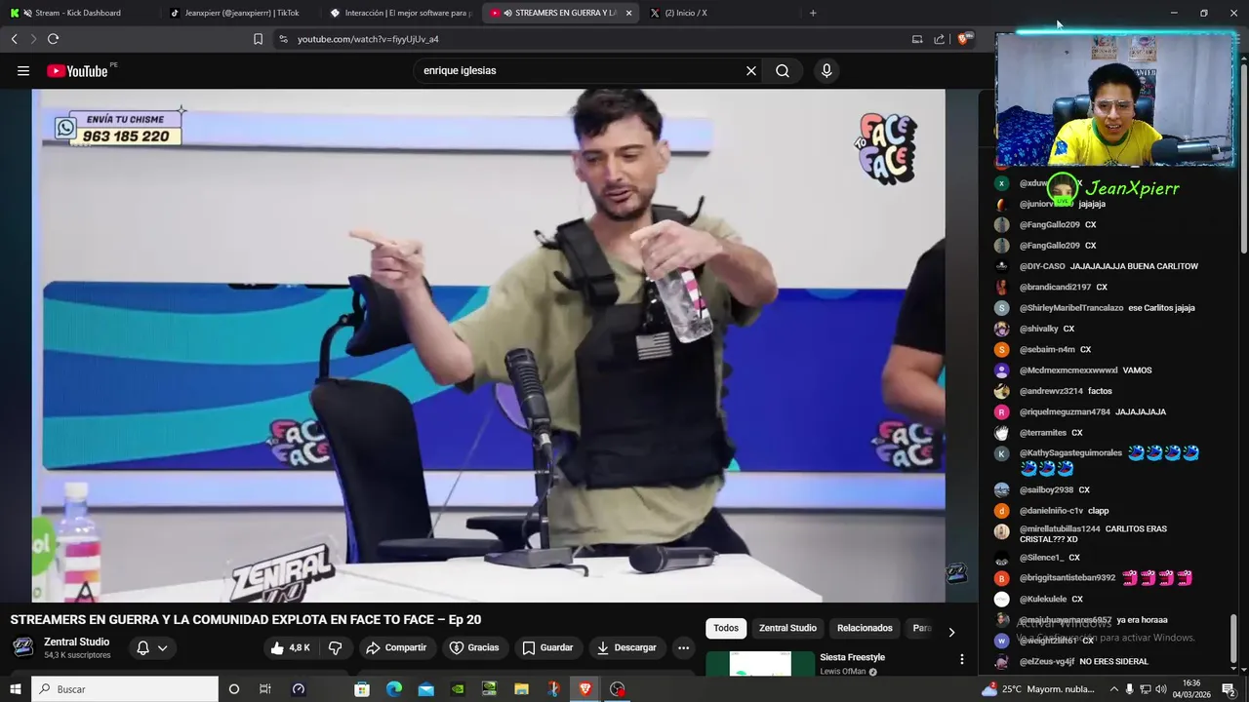Screen dimensions: 1249x702
Task: Dislike the video
Action: [335, 647]
